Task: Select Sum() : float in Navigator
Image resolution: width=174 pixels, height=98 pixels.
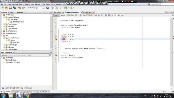Action: pos(12,60)
